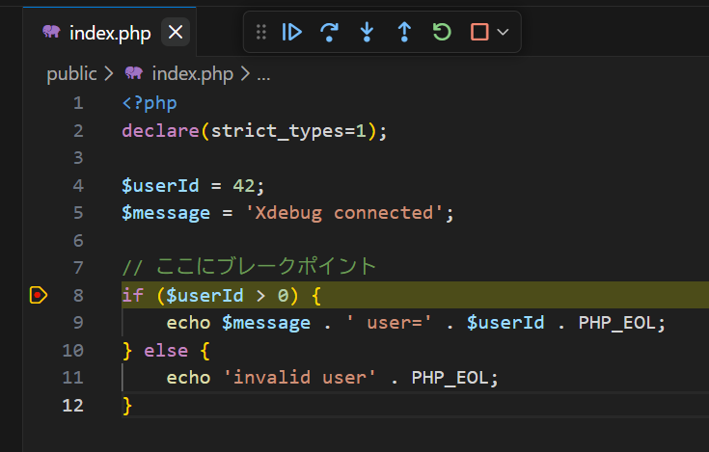Click line number 8
This screenshot has width=709, height=452.
pyautogui.click(x=78, y=295)
